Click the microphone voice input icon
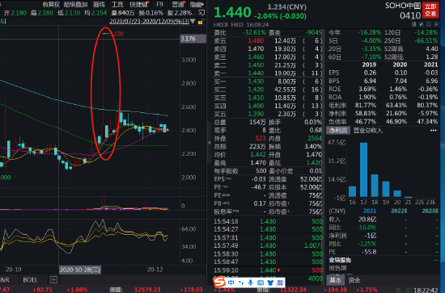This screenshot has width=445, height=293. [251, 283]
